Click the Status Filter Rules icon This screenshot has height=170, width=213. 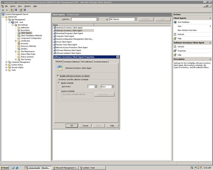tap(19, 54)
